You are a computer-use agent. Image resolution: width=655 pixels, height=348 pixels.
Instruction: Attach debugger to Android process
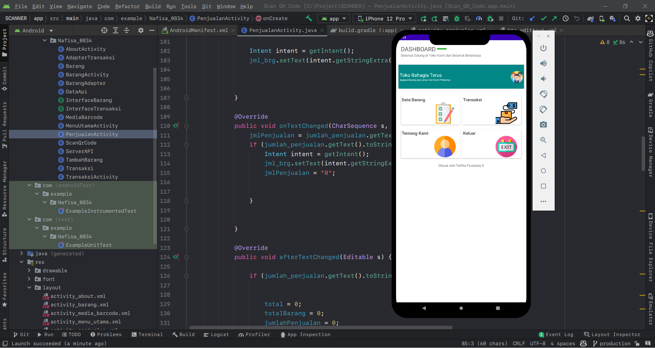[490, 19]
